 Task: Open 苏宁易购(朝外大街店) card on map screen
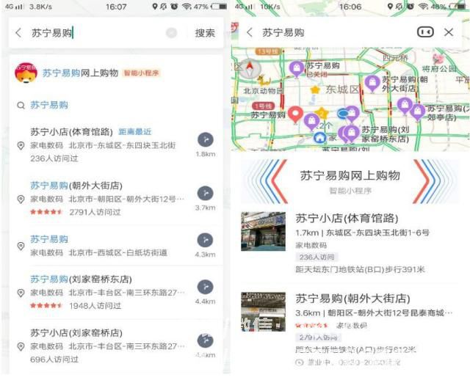pos(350,329)
